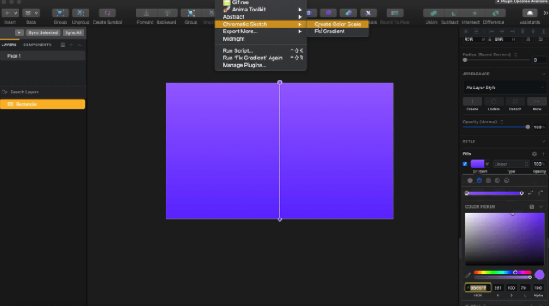Viewport: 549px width, 306px height.
Task: Open the No Layer Style dropdown
Action: coord(504,88)
